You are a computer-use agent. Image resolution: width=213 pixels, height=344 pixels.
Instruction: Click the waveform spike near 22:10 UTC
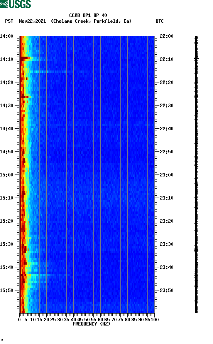point(196,59)
